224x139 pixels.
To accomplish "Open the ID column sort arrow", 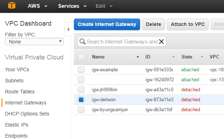I will click(173, 57).
